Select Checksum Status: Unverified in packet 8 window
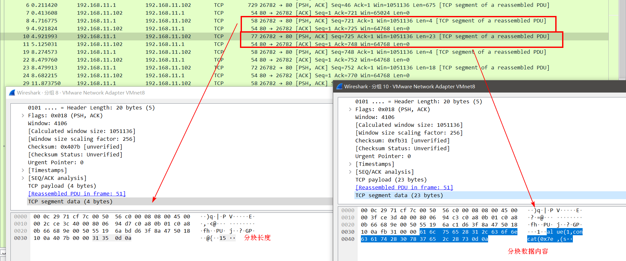 (x=75, y=155)
